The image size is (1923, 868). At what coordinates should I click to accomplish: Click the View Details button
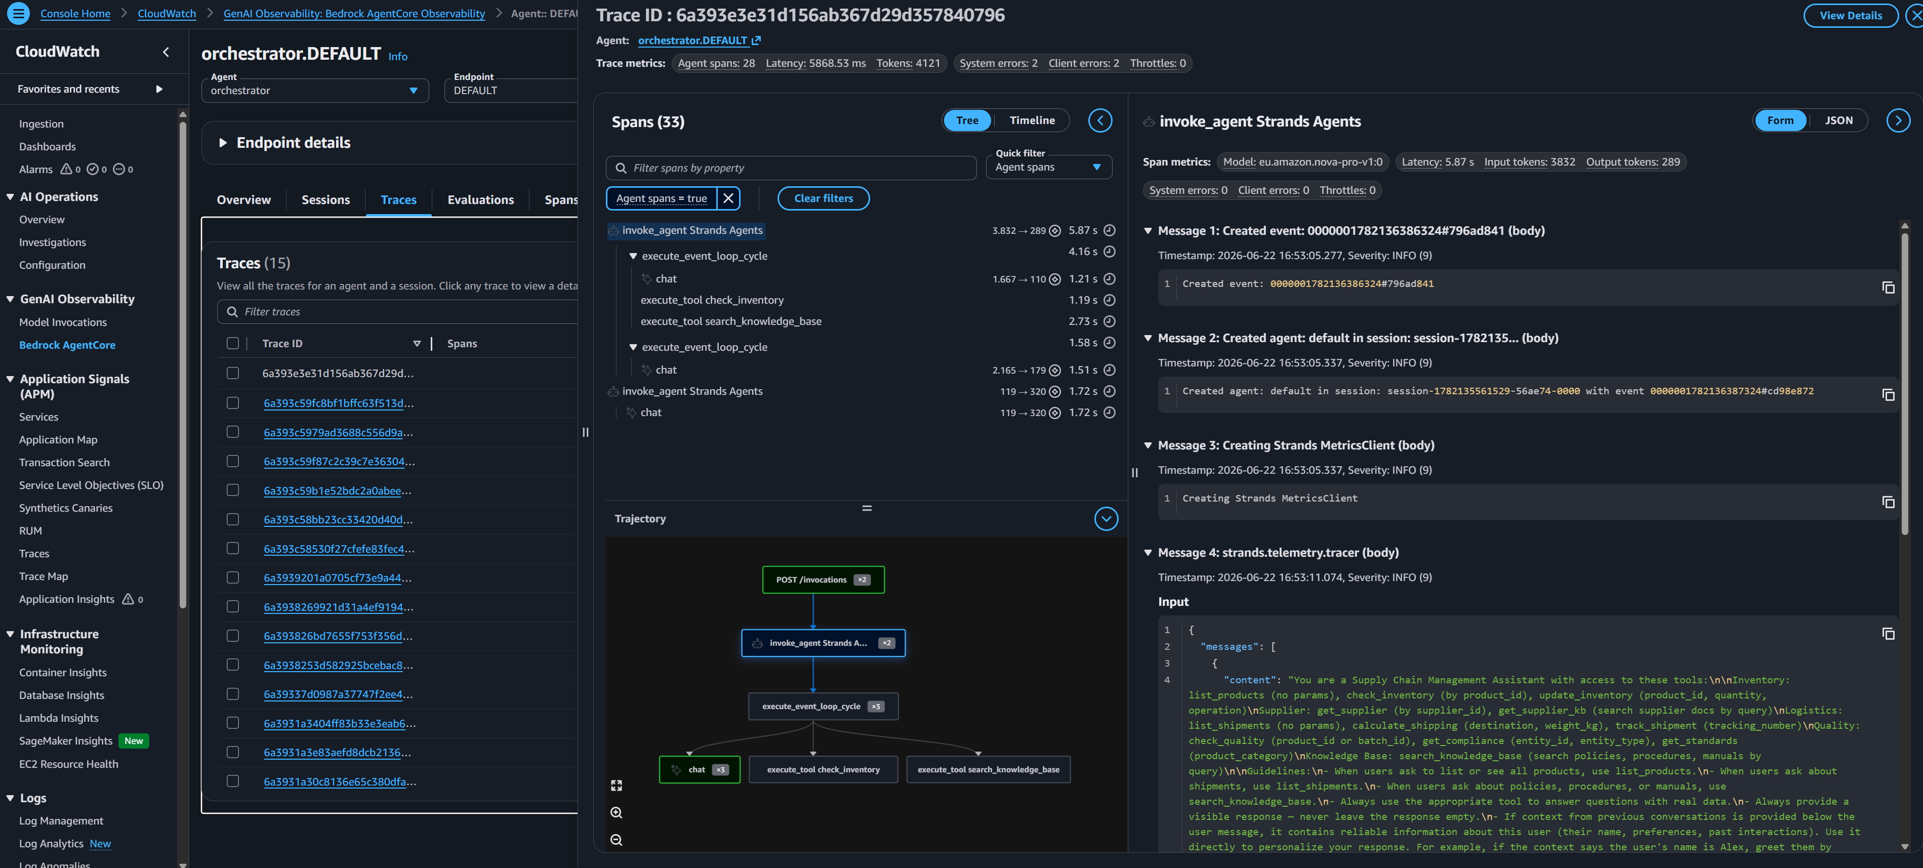coord(1850,15)
